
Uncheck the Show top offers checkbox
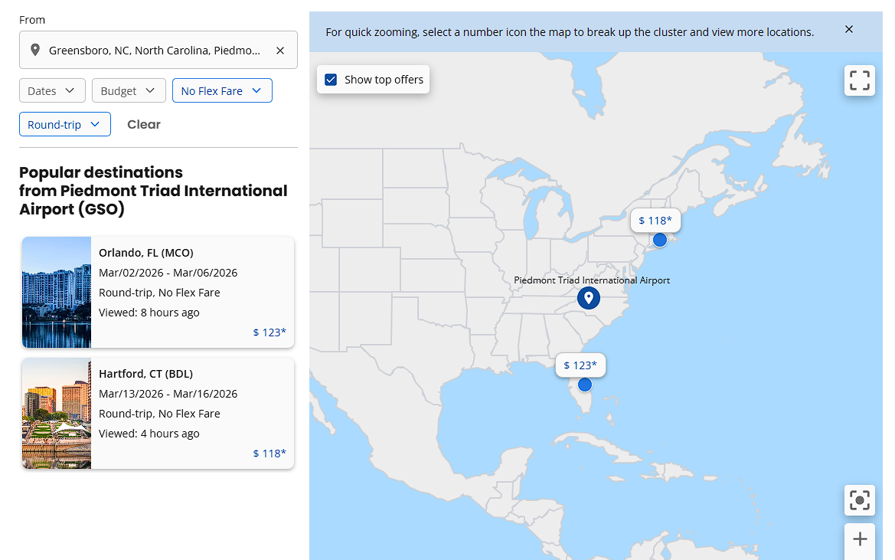332,80
